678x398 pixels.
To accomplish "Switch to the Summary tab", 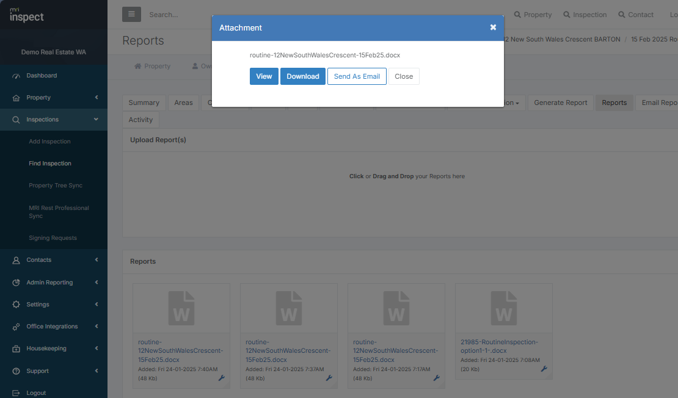I will (x=144, y=103).
